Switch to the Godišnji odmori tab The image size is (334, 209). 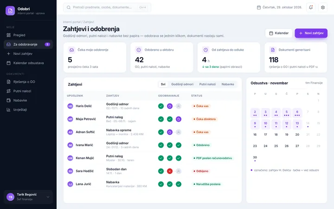tap(182, 84)
